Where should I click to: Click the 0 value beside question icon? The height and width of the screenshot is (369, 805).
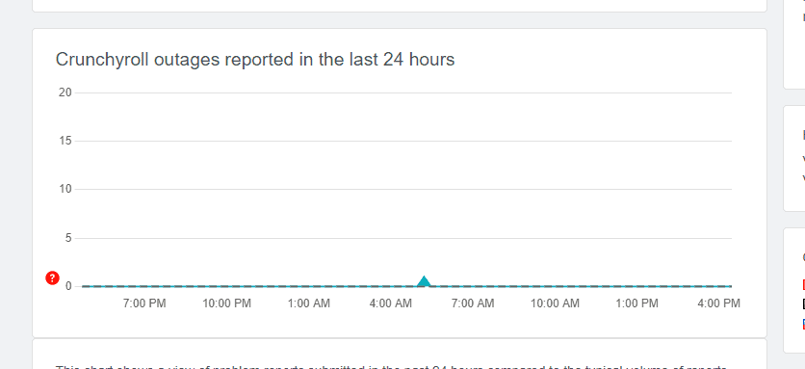click(68, 286)
